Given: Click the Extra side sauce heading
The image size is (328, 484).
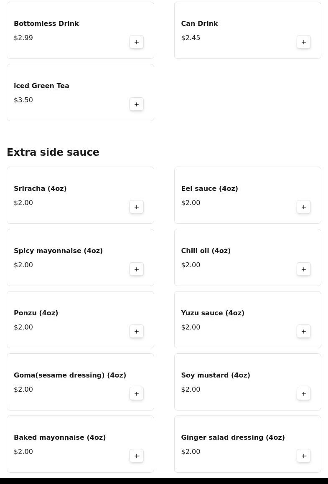Looking at the screenshot, I should [53, 152].
